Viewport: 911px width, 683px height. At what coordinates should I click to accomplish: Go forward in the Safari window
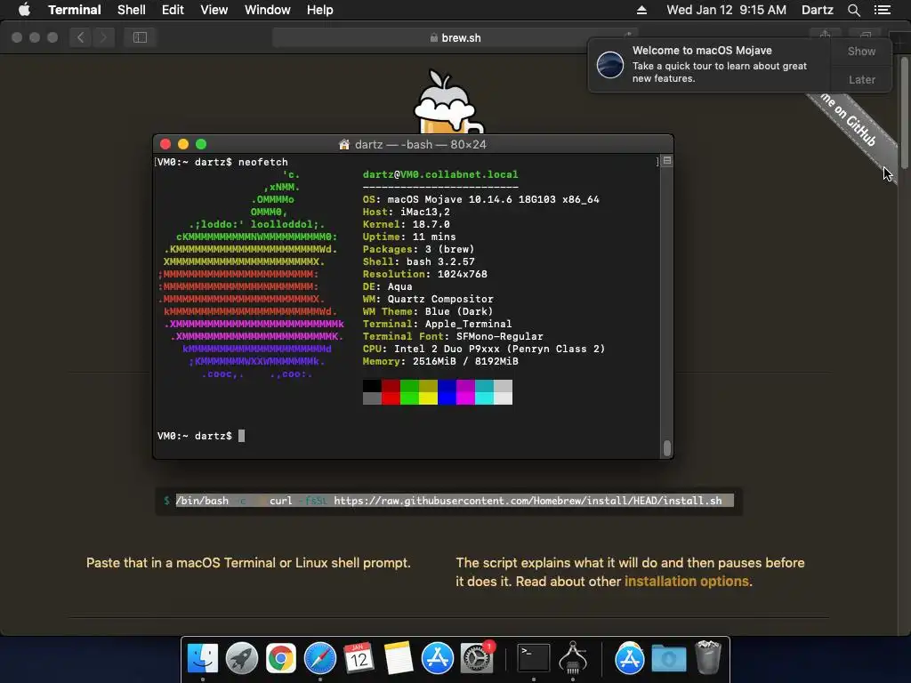click(x=103, y=37)
